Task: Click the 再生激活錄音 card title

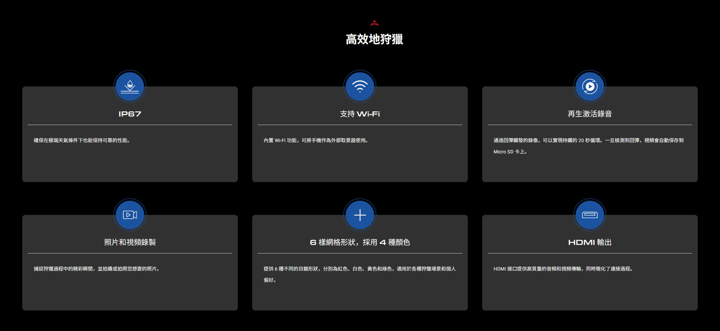Action: point(590,114)
